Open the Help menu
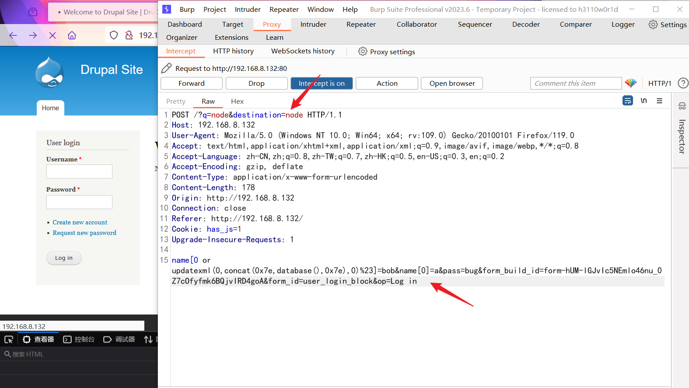 click(350, 9)
